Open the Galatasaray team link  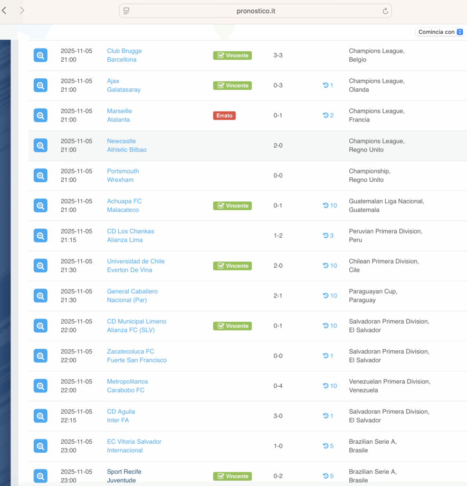[x=124, y=90]
